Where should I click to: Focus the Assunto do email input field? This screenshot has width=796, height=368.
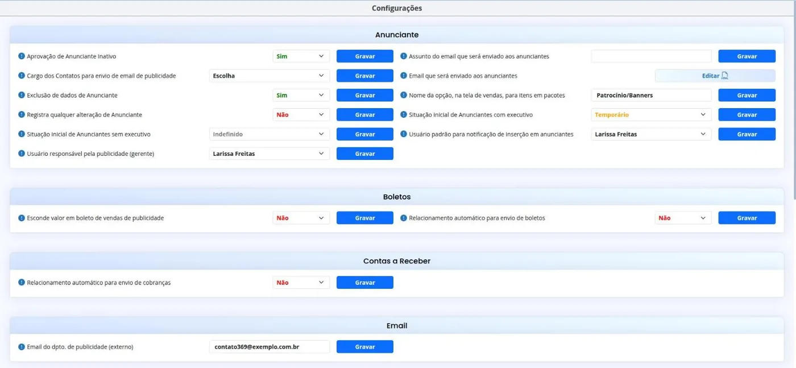(x=652, y=56)
